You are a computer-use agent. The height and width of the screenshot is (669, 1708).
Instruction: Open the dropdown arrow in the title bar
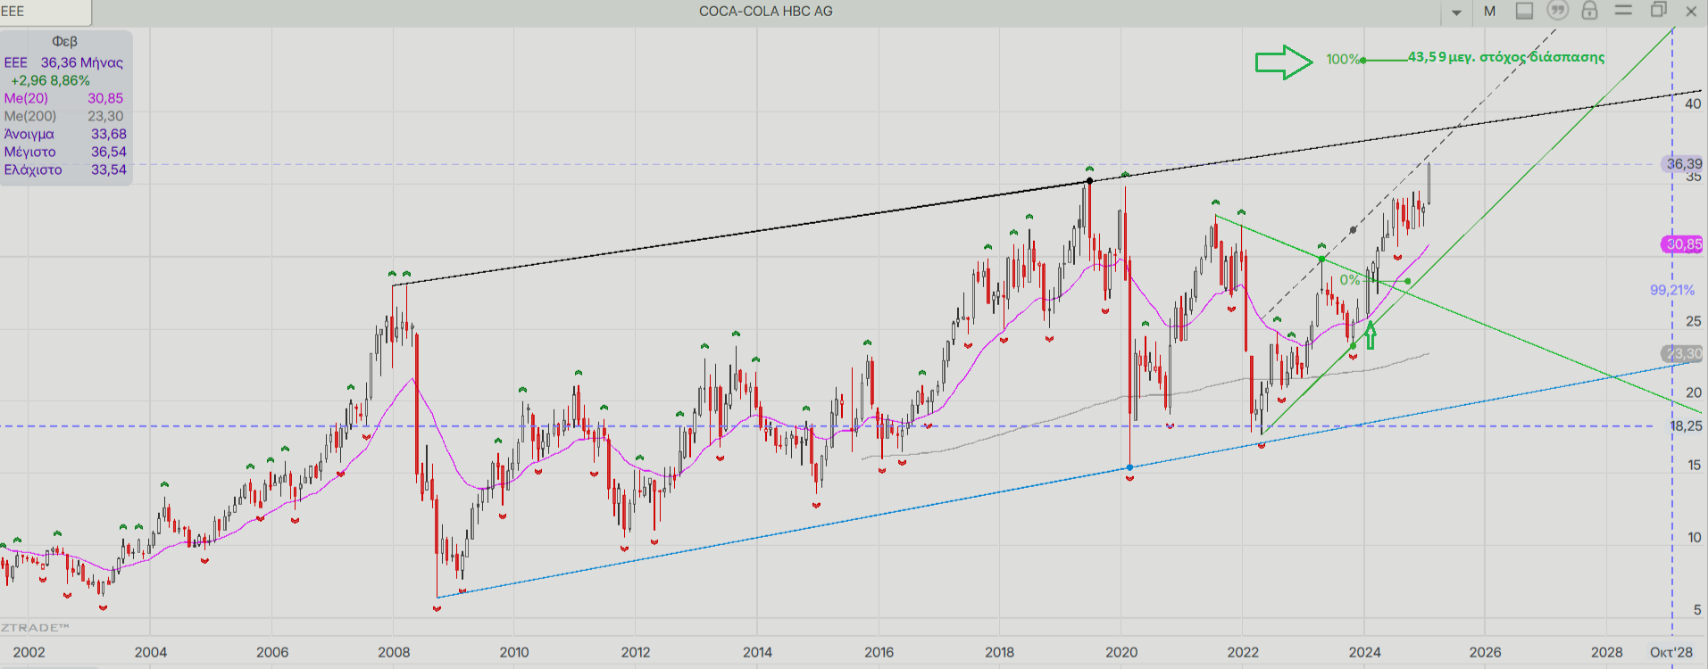(x=1456, y=12)
